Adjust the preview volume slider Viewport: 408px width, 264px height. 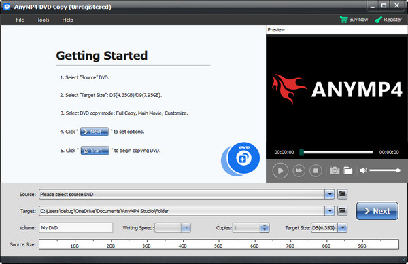coord(385,170)
